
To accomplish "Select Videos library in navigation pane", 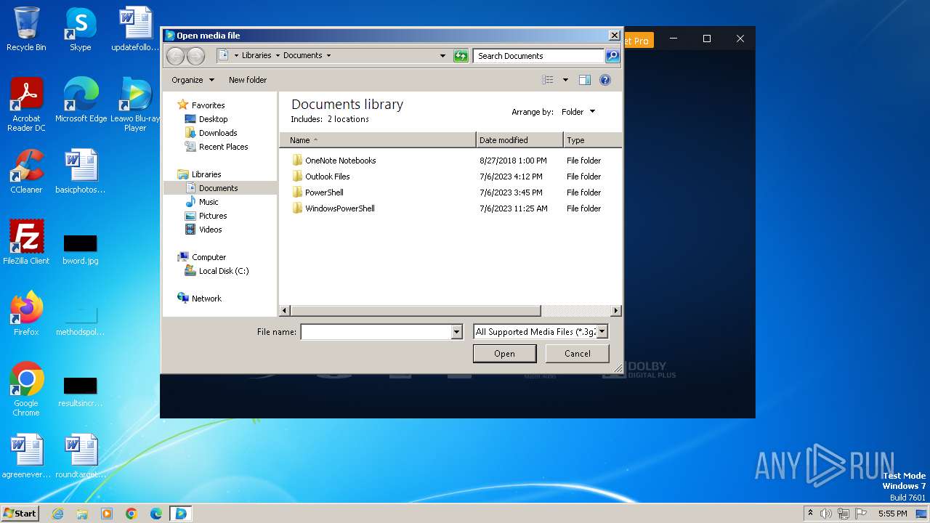I will [x=210, y=230].
